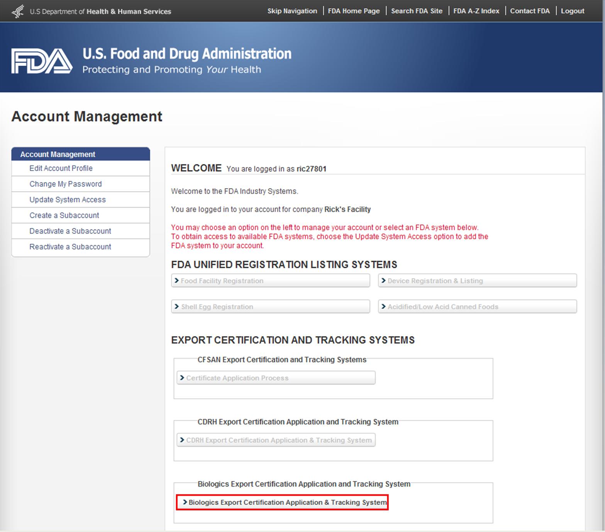
Task: Select Edit Account Profile
Action: point(61,168)
